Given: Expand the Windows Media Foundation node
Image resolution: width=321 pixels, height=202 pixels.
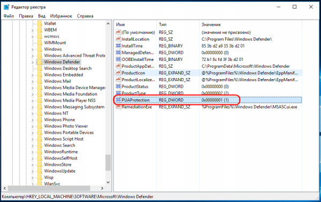Looking at the screenshot, I should tap(33, 94).
